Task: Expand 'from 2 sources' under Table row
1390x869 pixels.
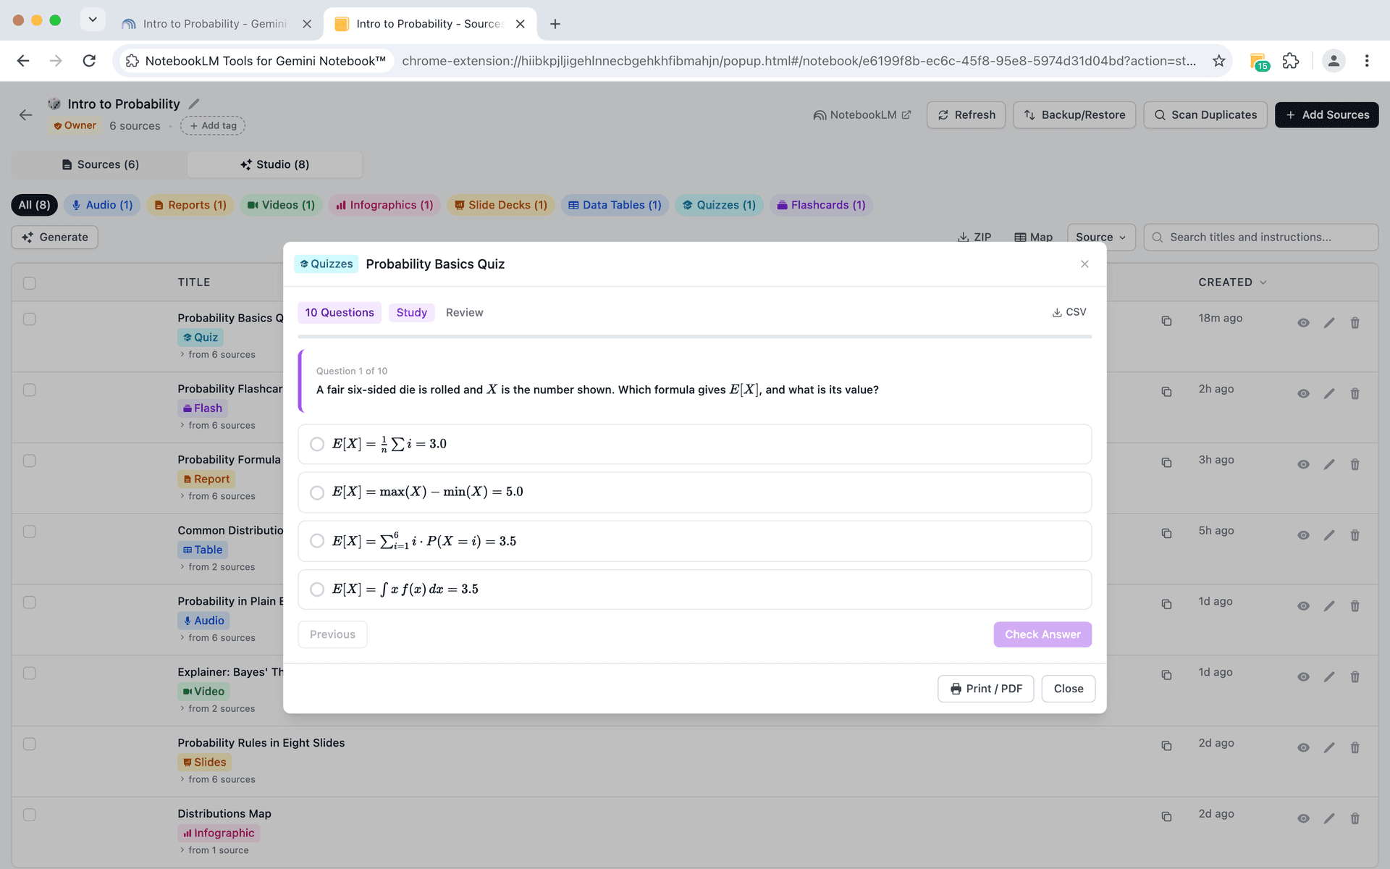Action: 217,567
